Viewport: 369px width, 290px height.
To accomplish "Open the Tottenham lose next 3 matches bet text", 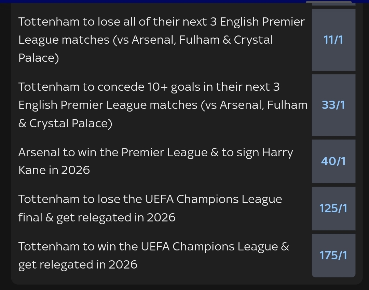I will click(x=161, y=40).
